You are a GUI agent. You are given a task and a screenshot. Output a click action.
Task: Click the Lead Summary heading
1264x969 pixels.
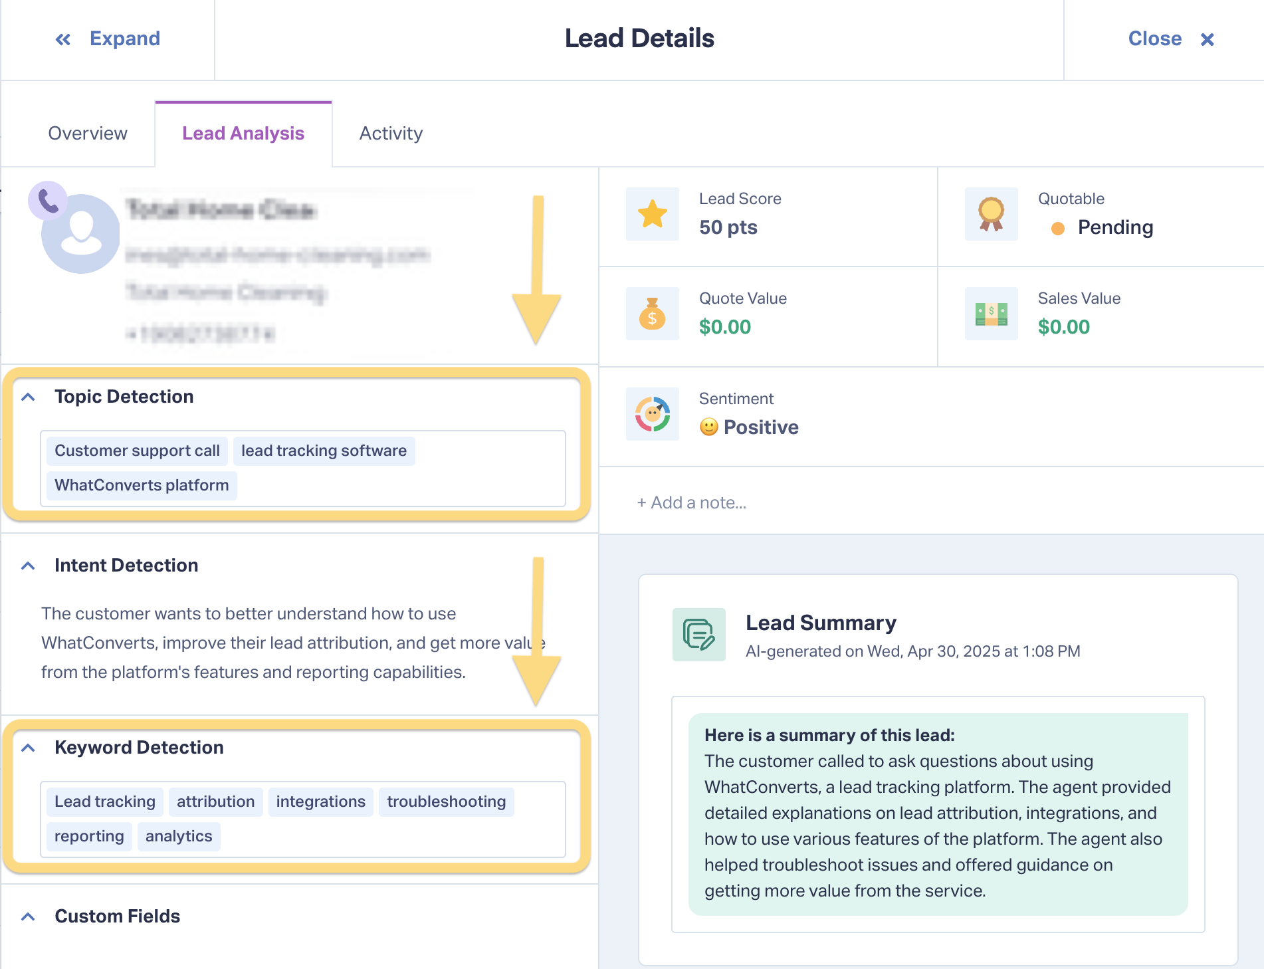(x=821, y=623)
